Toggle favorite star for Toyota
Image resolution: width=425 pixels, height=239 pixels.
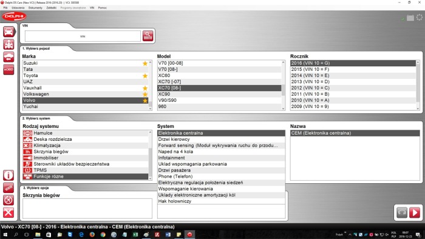[145, 76]
